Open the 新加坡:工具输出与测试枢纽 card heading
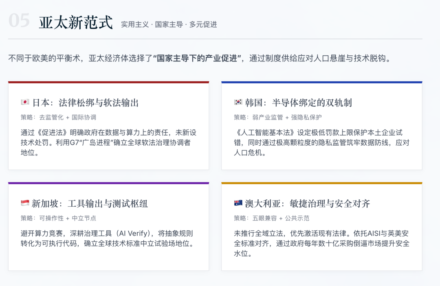Screen dimensions: 440x286 90,203
